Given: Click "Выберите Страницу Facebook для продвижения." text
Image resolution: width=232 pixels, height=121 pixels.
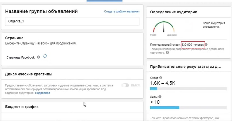Looking at the screenshot, I should (41, 43).
